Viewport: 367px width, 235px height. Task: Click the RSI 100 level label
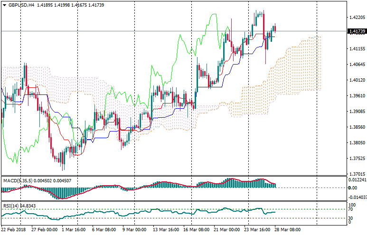pyautogui.click(x=352, y=204)
